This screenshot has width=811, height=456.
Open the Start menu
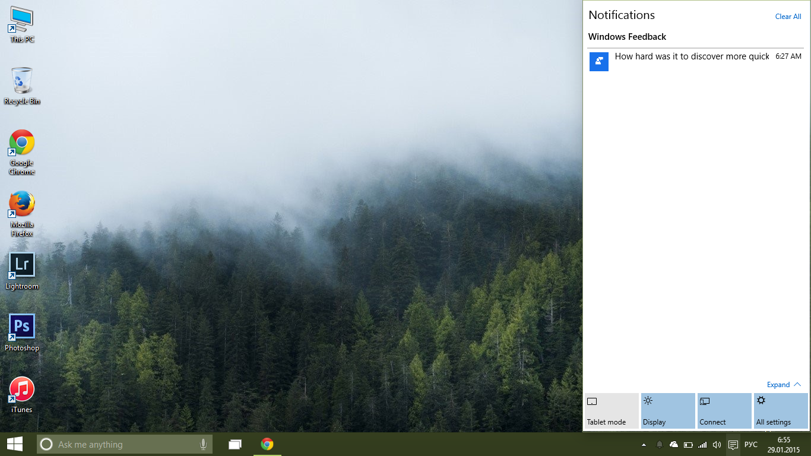pos(15,444)
